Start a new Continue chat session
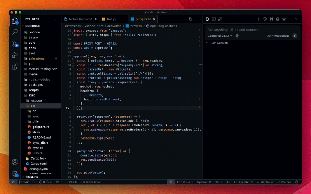Screen dimensions: 311x194 coord(259,19)
